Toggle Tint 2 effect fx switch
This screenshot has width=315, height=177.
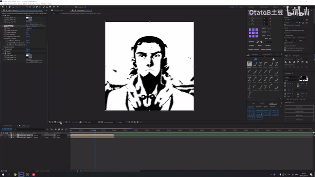(3, 53)
